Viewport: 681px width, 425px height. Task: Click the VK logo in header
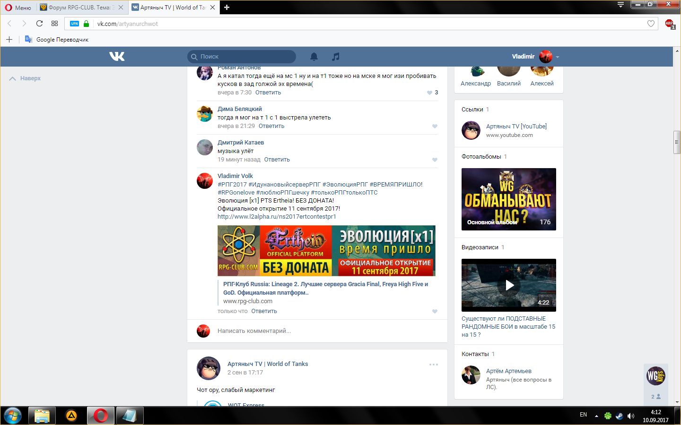click(x=117, y=56)
